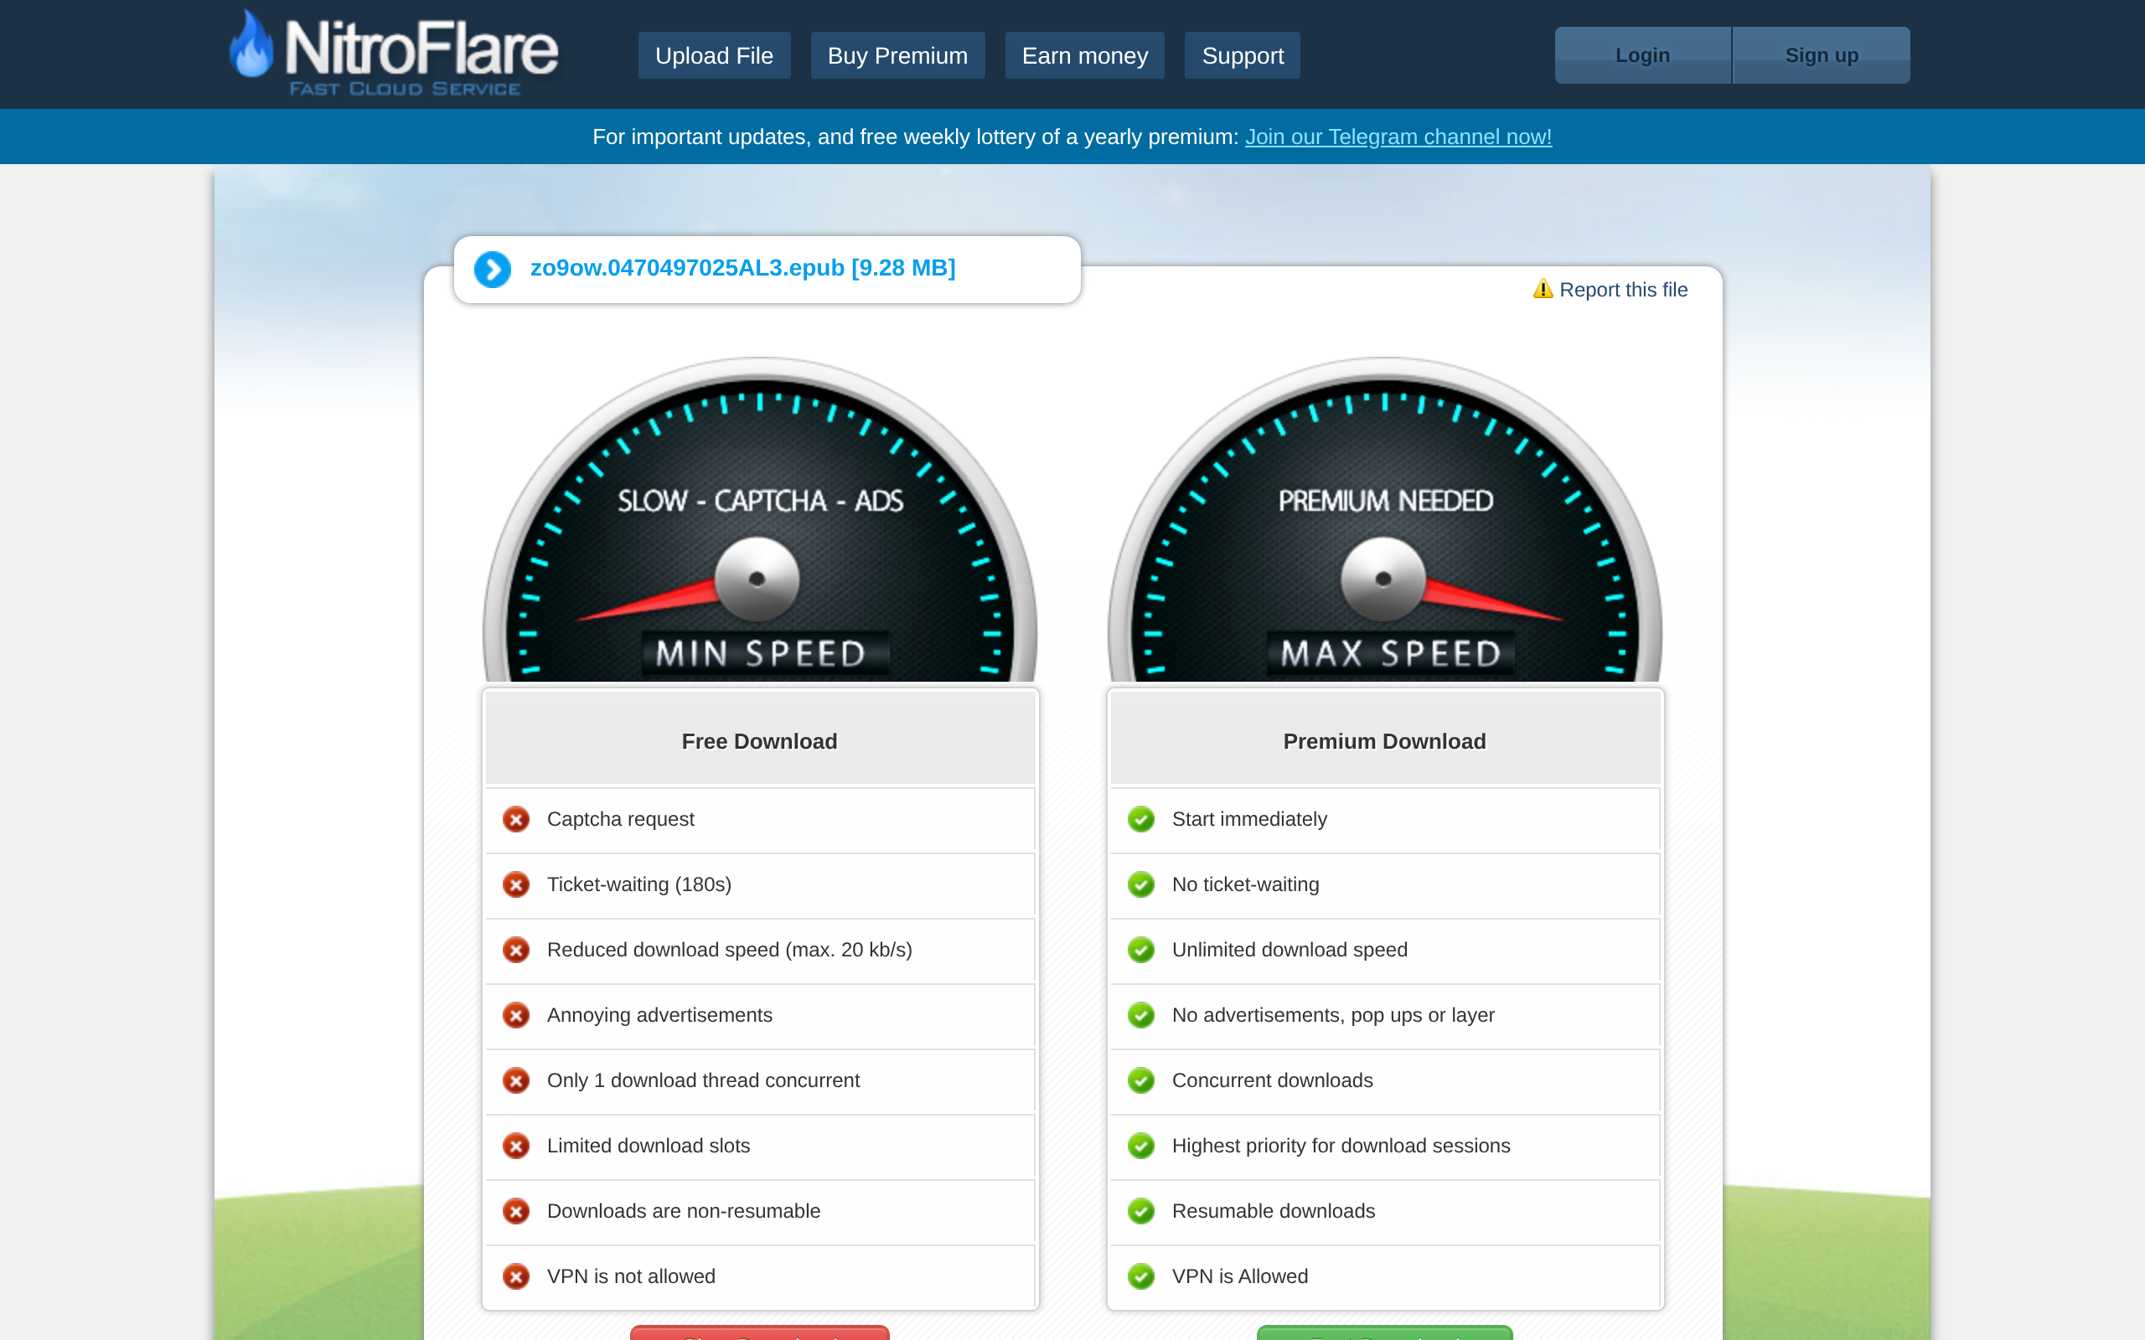The height and width of the screenshot is (1340, 2145).
Task: Go to the Buy Premium page
Action: point(898,56)
